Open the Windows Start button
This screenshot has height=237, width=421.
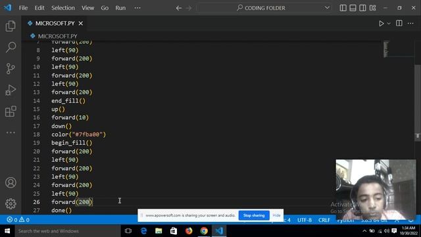7,231
